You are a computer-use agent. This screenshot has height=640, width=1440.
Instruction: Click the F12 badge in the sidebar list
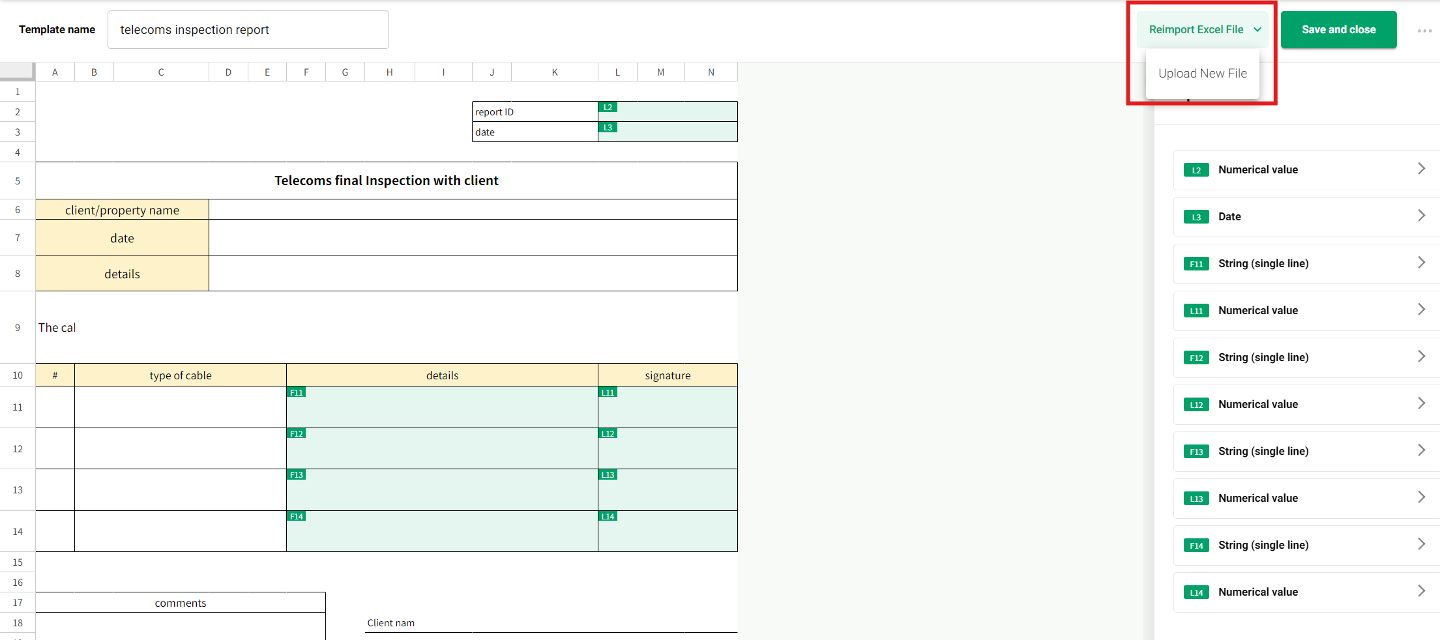pos(1196,358)
